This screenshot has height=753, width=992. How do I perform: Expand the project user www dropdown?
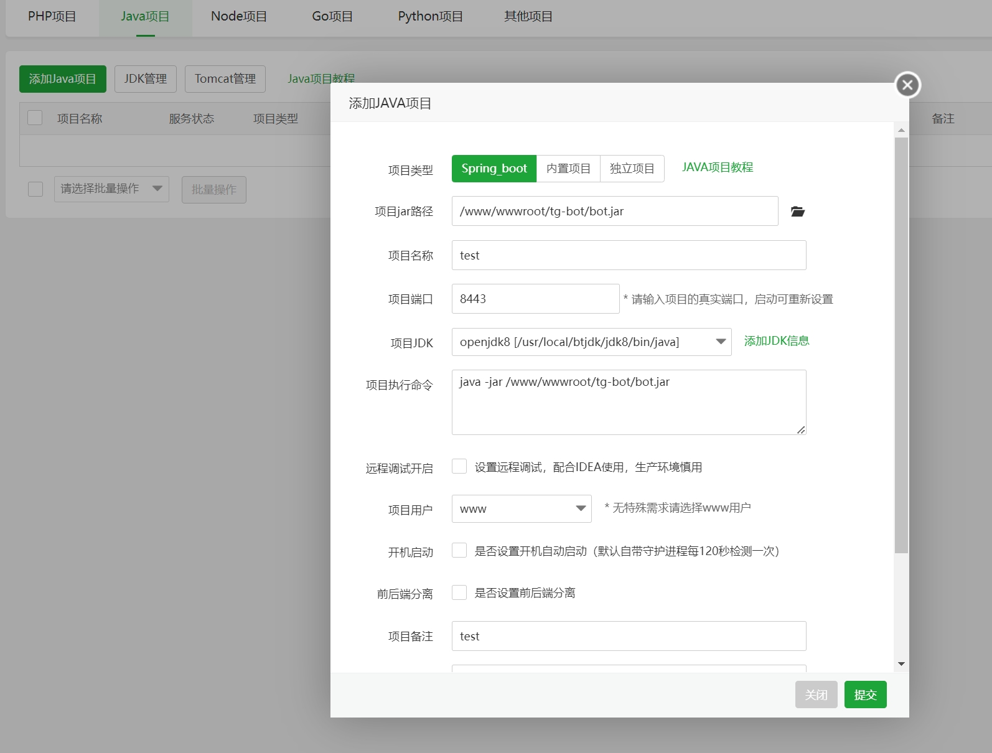[521, 508]
